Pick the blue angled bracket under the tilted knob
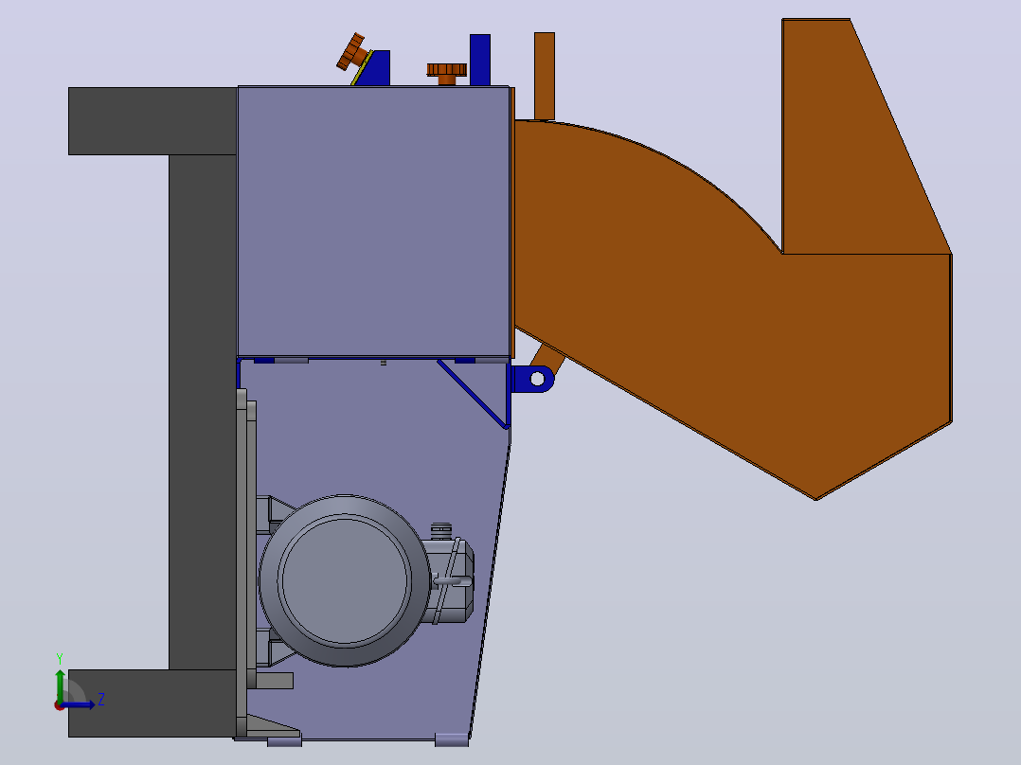 click(376, 69)
